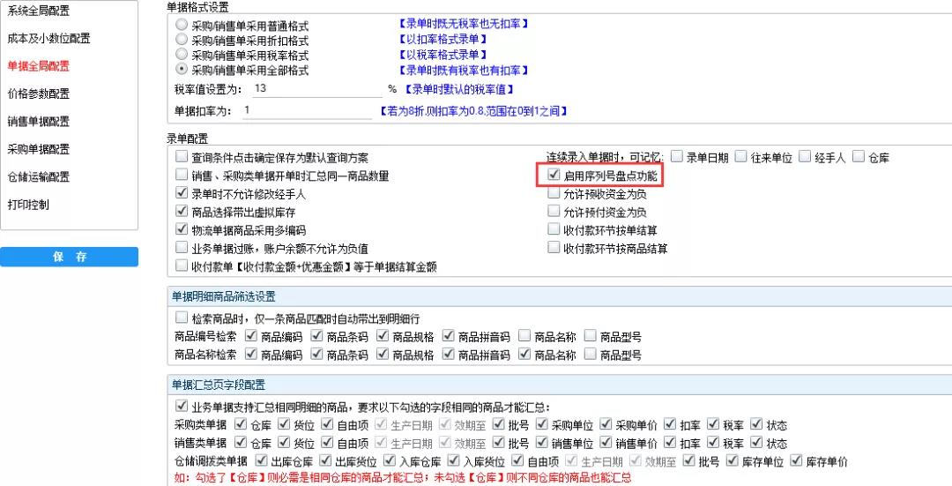The width and height of the screenshot is (952, 486).
Task: Select 采购/销售单采用普通格式 radio option
Action: [182, 26]
